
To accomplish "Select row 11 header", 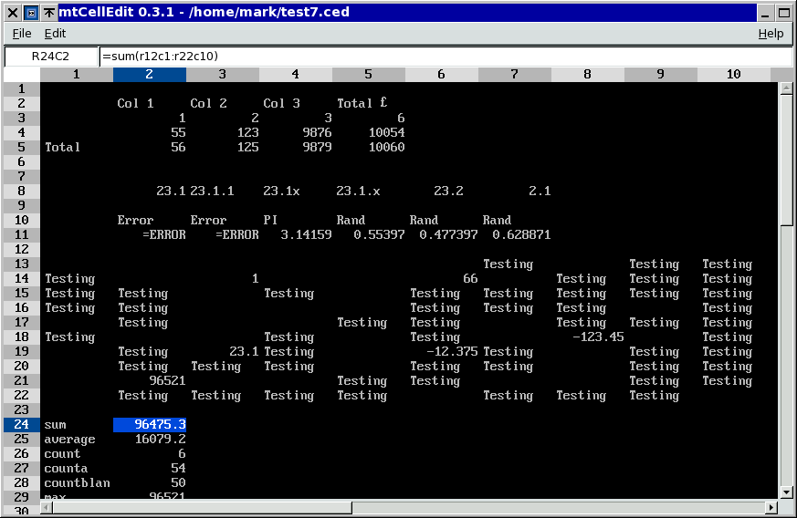I will coord(22,234).
